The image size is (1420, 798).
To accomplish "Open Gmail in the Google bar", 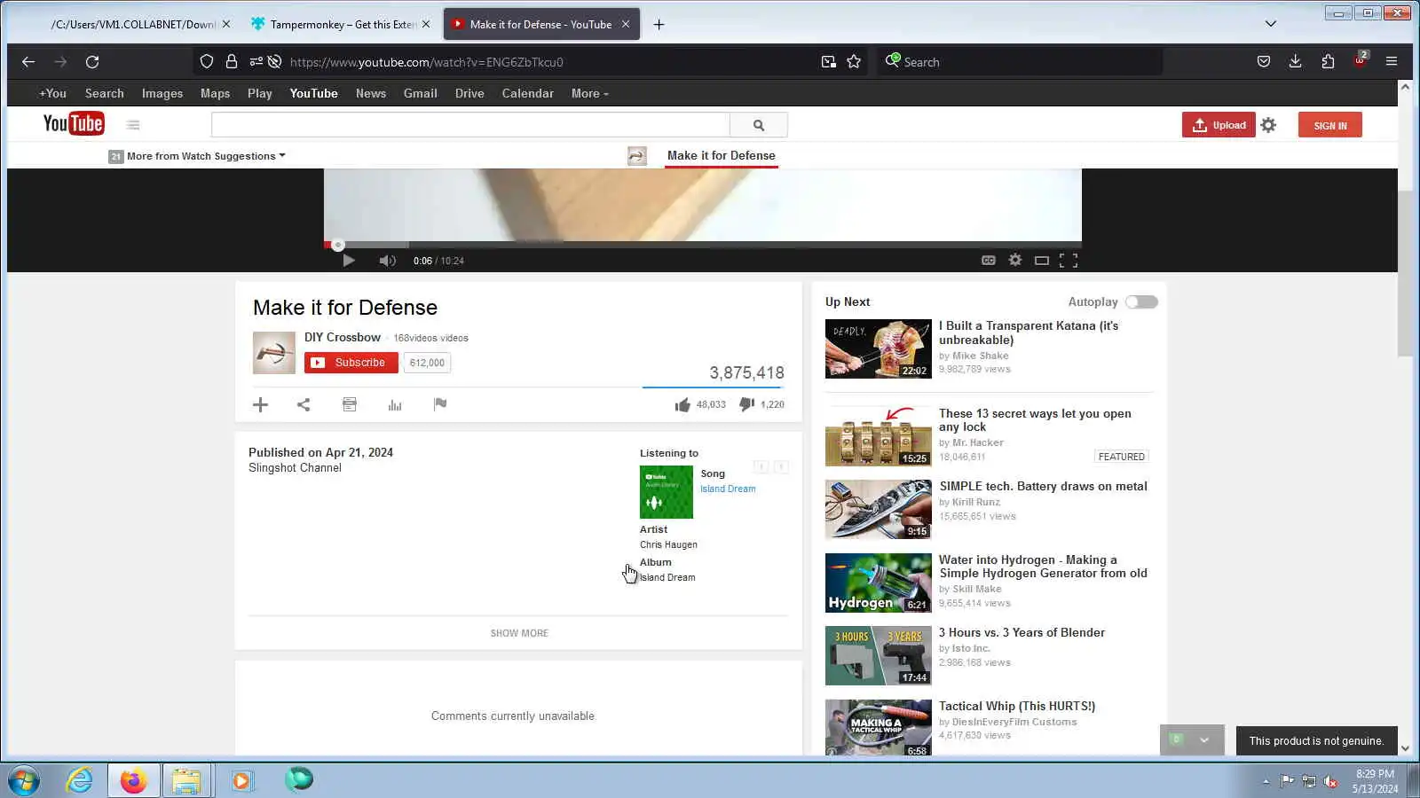I will (x=421, y=94).
